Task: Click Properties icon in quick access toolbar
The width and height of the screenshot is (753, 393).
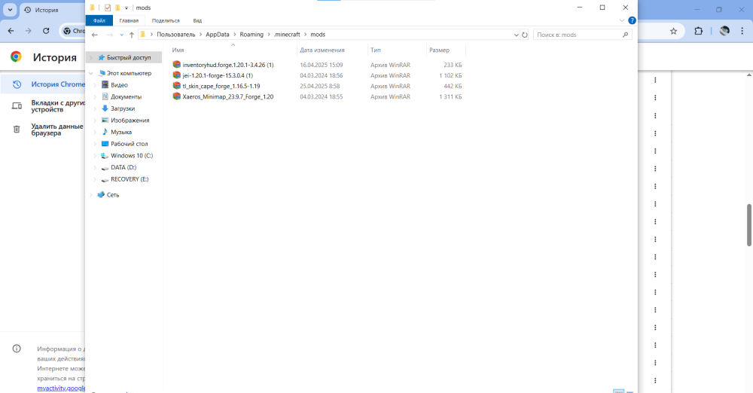Action: pyautogui.click(x=108, y=8)
